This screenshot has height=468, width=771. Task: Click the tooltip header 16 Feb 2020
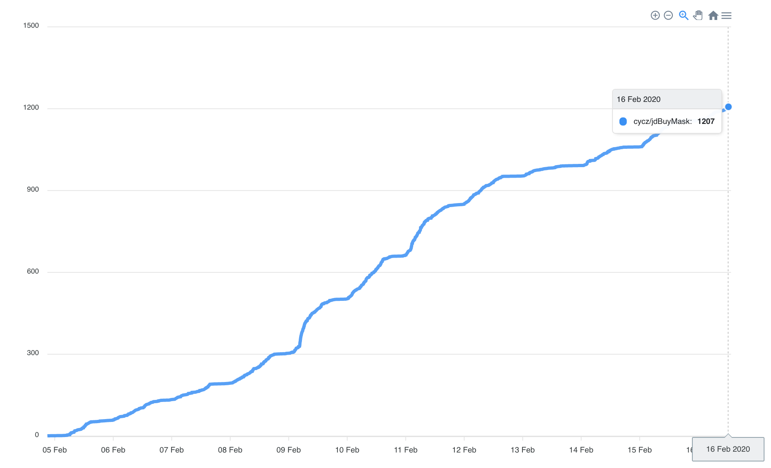639,99
